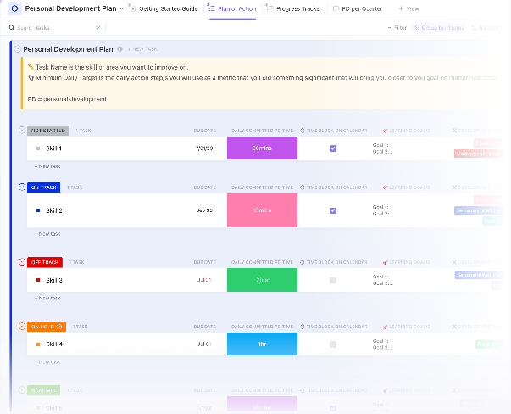The height and width of the screenshot is (414, 511).
Task: Click the Skill 3 red status square
Action: coord(38,280)
